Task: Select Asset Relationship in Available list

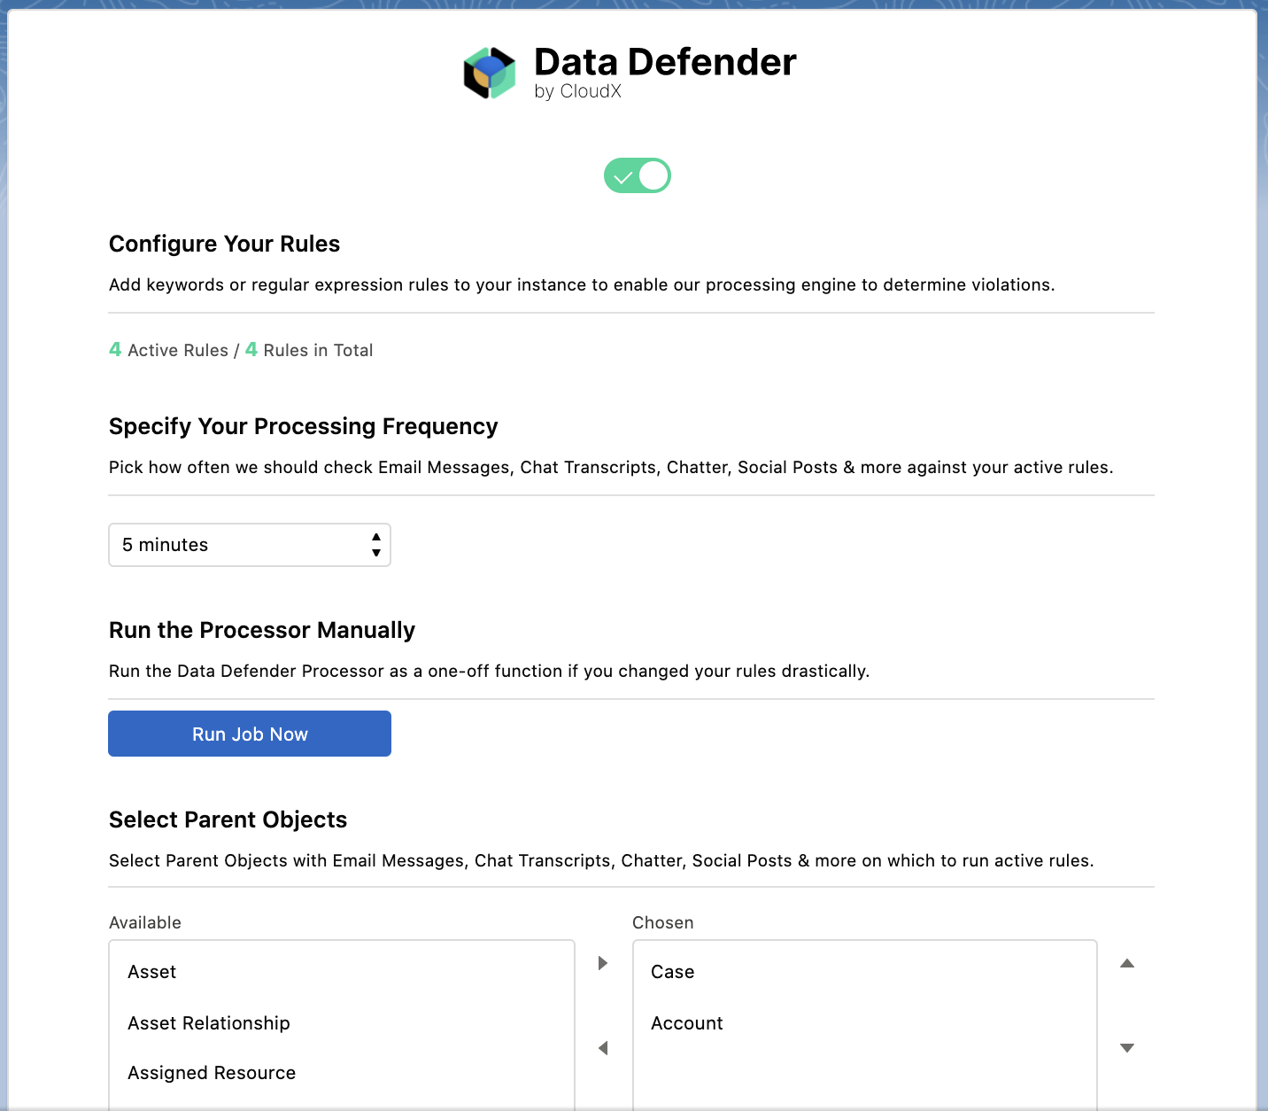Action: point(209,1023)
